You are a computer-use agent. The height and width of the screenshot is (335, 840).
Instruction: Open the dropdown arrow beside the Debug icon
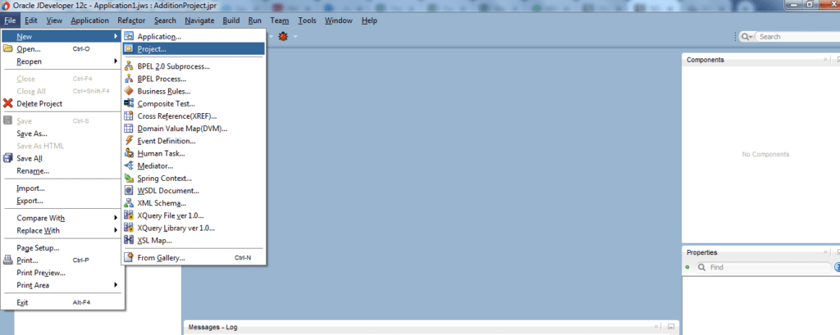294,36
